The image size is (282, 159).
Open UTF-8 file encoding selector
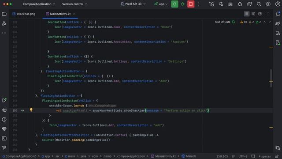click(x=243, y=156)
